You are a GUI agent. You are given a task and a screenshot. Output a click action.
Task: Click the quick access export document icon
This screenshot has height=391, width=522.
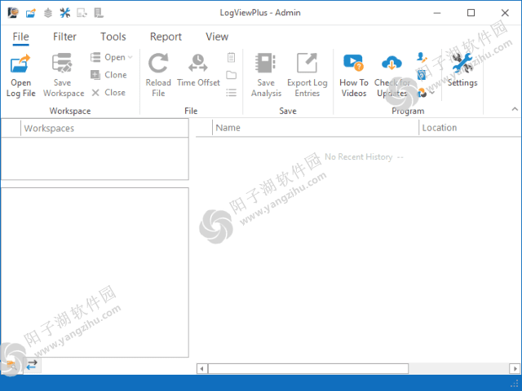pos(82,13)
